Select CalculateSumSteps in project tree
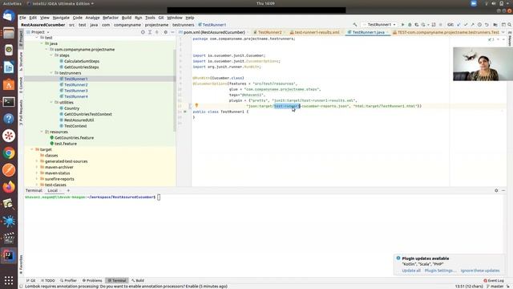This screenshot has width=513, height=289. (x=82, y=61)
